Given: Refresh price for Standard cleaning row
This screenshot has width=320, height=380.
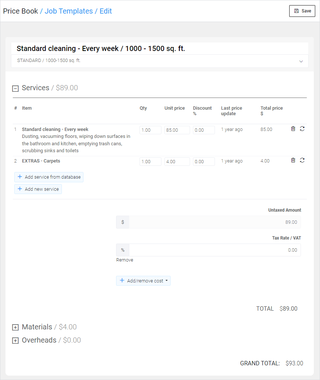Looking at the screenshot, I should pyautogui.click(x=302, y=129).
